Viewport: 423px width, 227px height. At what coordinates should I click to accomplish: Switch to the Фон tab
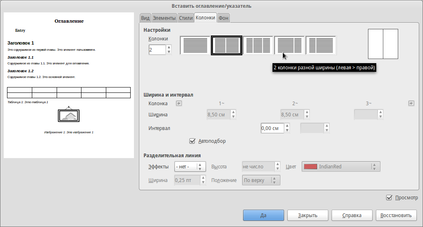click(223, 18)
